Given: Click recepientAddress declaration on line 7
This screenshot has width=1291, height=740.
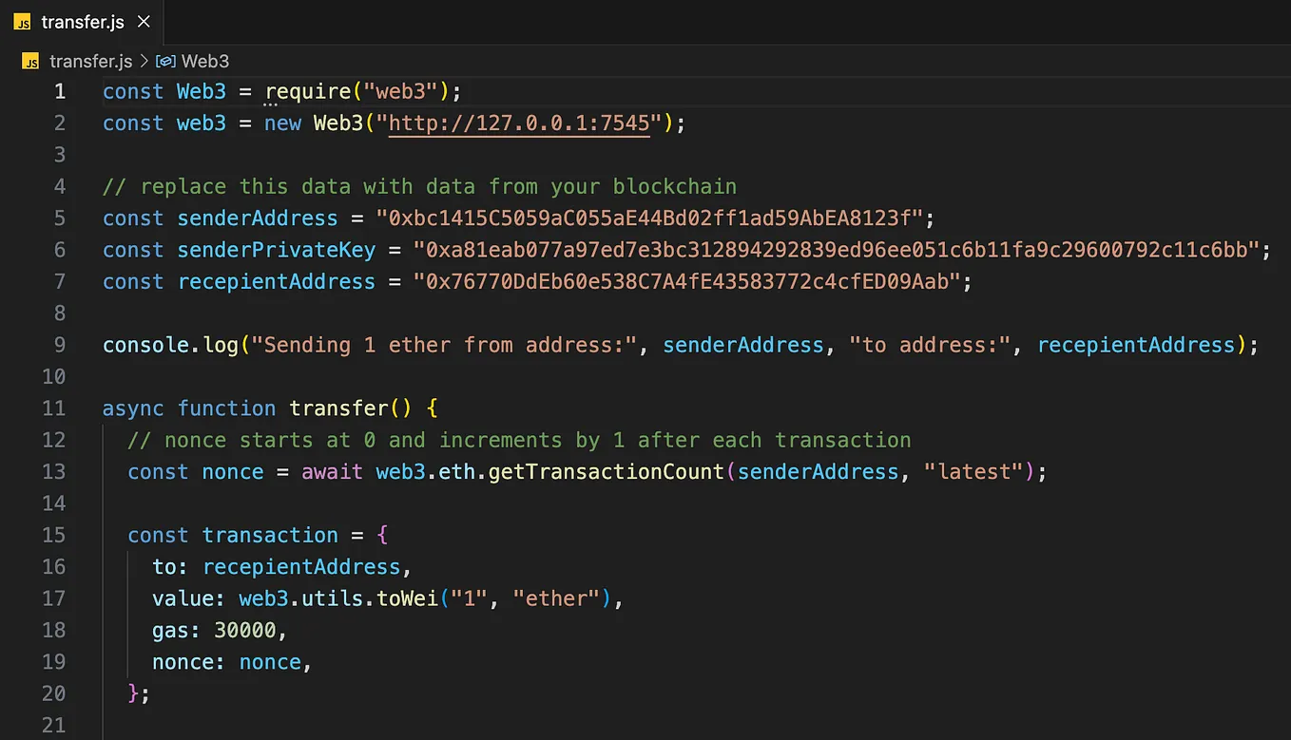Looking at the screenshot, I should tap(277, 282).
